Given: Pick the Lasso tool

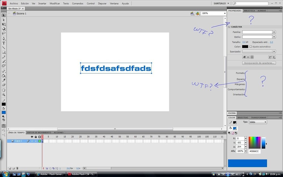Looking at the screenshot, I should [x=4, y=33].
